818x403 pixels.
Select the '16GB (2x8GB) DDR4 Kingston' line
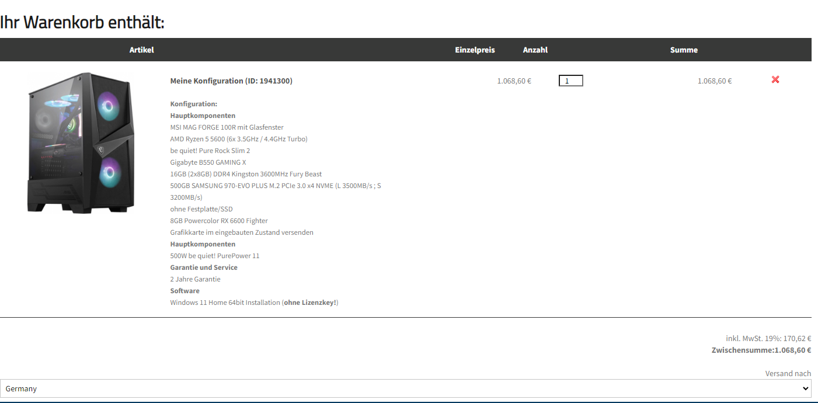tap(246, 174)
